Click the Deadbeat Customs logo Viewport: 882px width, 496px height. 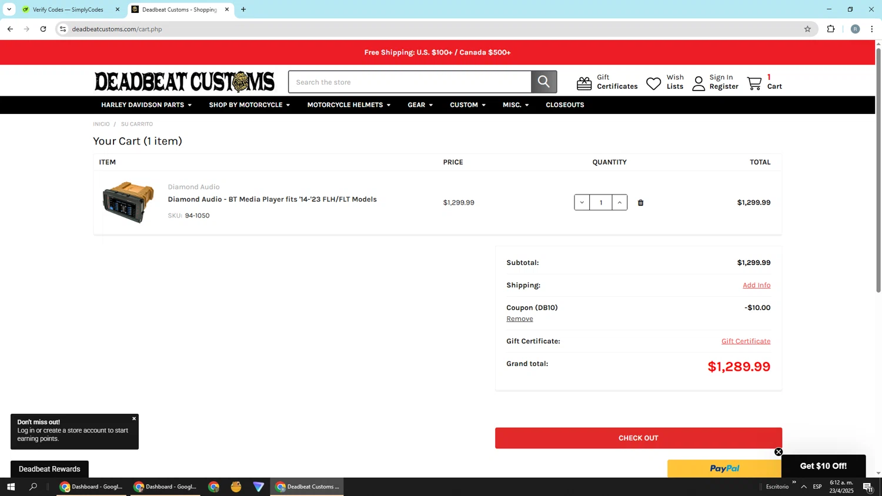(184, 82)
